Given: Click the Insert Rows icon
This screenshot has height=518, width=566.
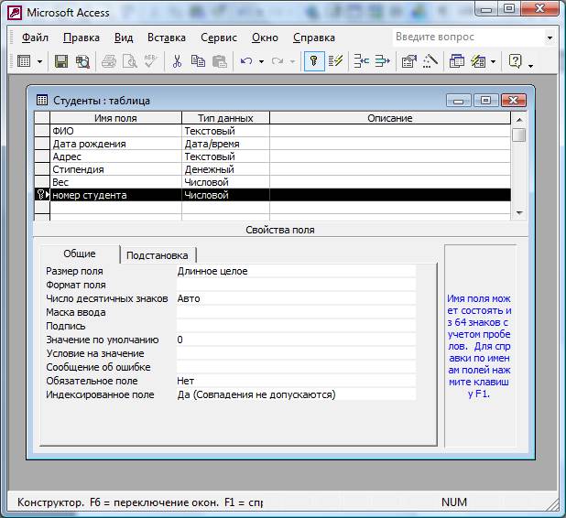Looking at the screenshot, I should click(361, 61).
